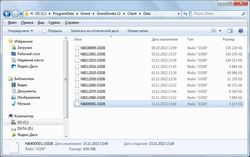
Task: Click Записать на оптический диск
Action: [95, 31]
